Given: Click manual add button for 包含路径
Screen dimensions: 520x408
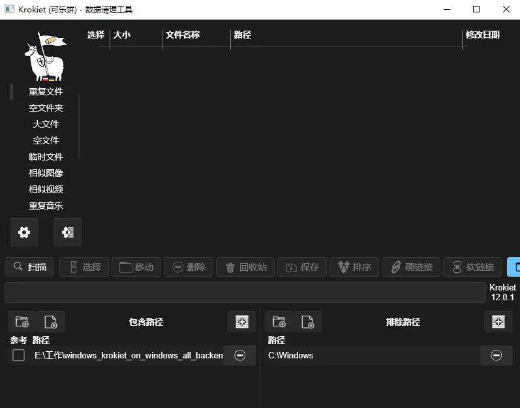Looking at the screenshot, I should (242, 322).
